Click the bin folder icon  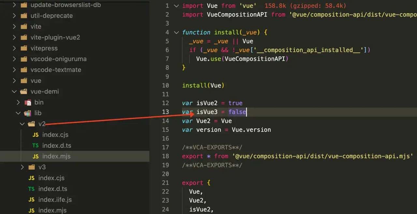click(28, 102)
